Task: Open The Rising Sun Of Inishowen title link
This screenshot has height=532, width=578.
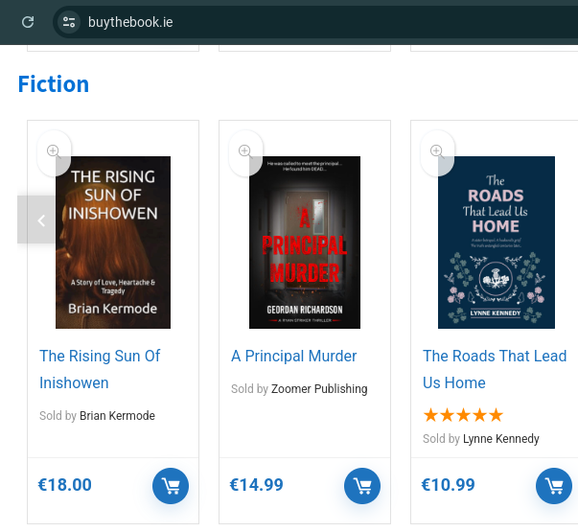Action: (x=100, y=369)
